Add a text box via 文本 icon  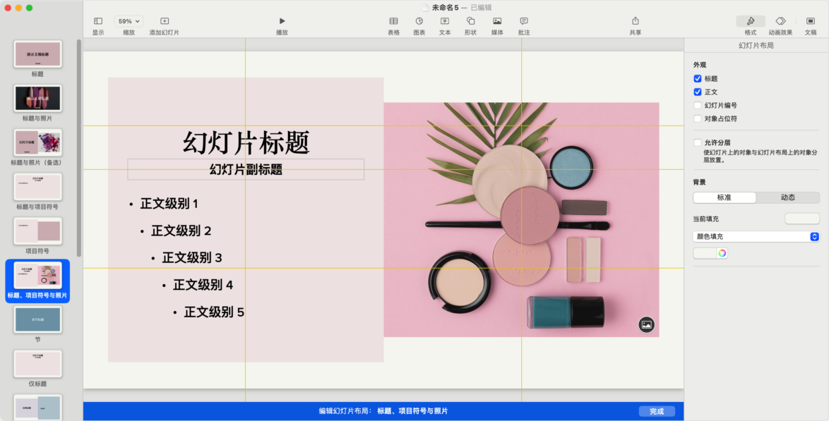click(x=445, y=21)
